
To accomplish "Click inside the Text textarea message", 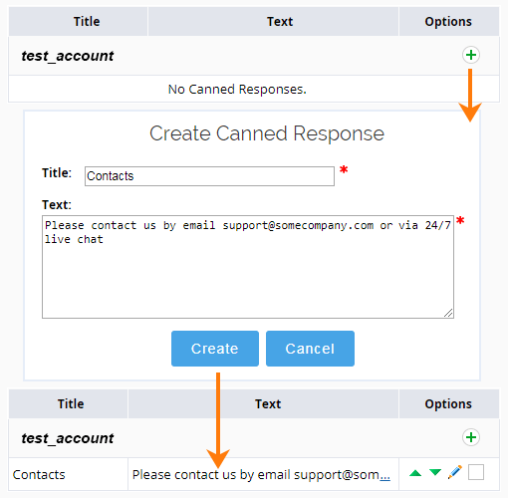I will point(248,267).
